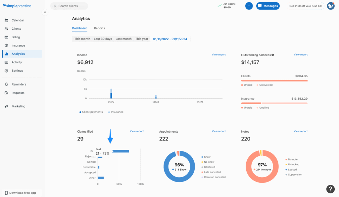
Task: Collapse the left sidebar with the chevron
Action: tap(45, 12)
